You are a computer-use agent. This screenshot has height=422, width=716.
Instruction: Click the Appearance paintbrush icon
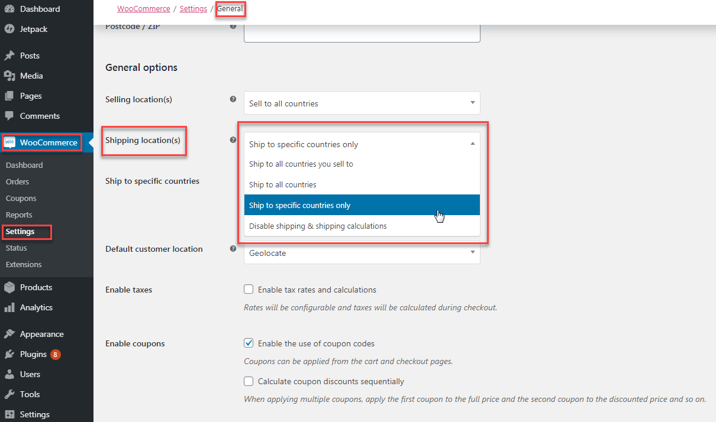coord(9,334)
